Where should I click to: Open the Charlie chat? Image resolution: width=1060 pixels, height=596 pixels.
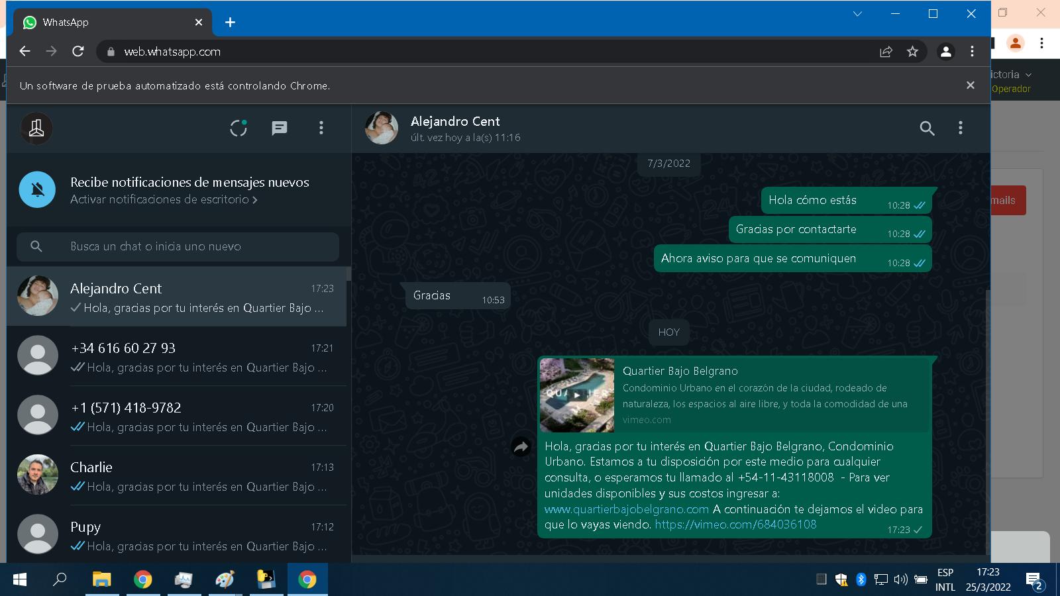click(x=176, y=475)
